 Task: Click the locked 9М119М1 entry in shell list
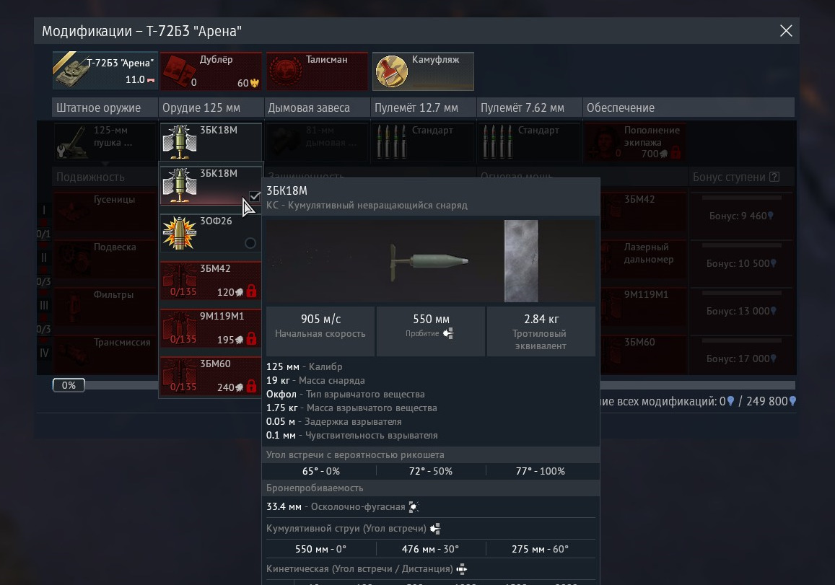click(x=210, y=327)
